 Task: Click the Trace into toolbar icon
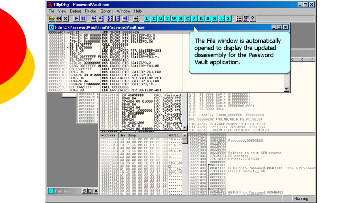coord(110,19)
